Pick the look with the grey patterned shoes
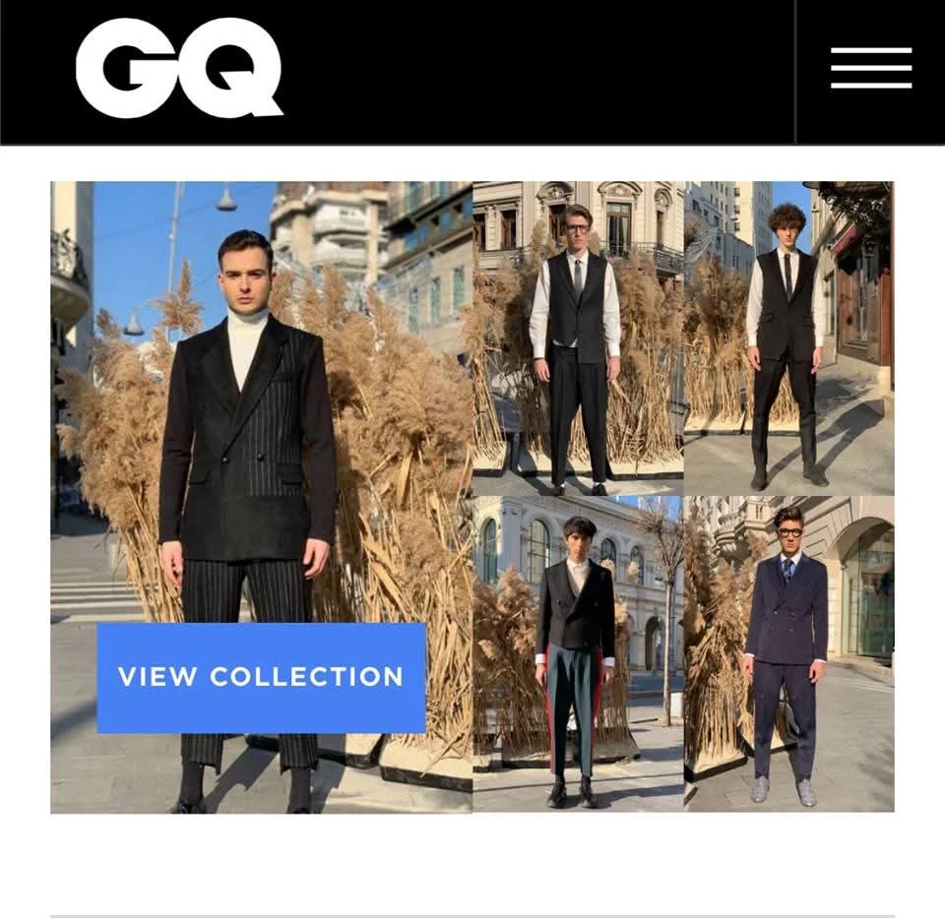945x919 pixels. 789,654
